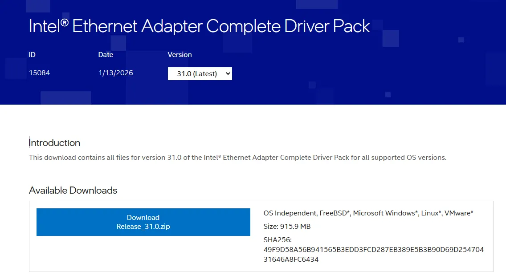Click the Available Downloads heading
Image resolution: width=506 pixels, height=276 pixels.
[73, 191]
